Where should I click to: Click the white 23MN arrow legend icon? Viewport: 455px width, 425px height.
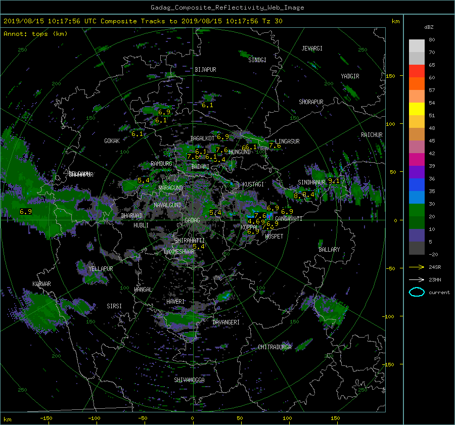(417, 279)
